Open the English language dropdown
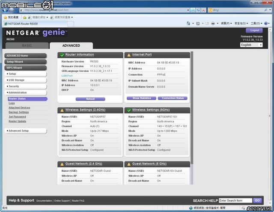The width and height of the screenshot is (274, 212). (251, 45)
